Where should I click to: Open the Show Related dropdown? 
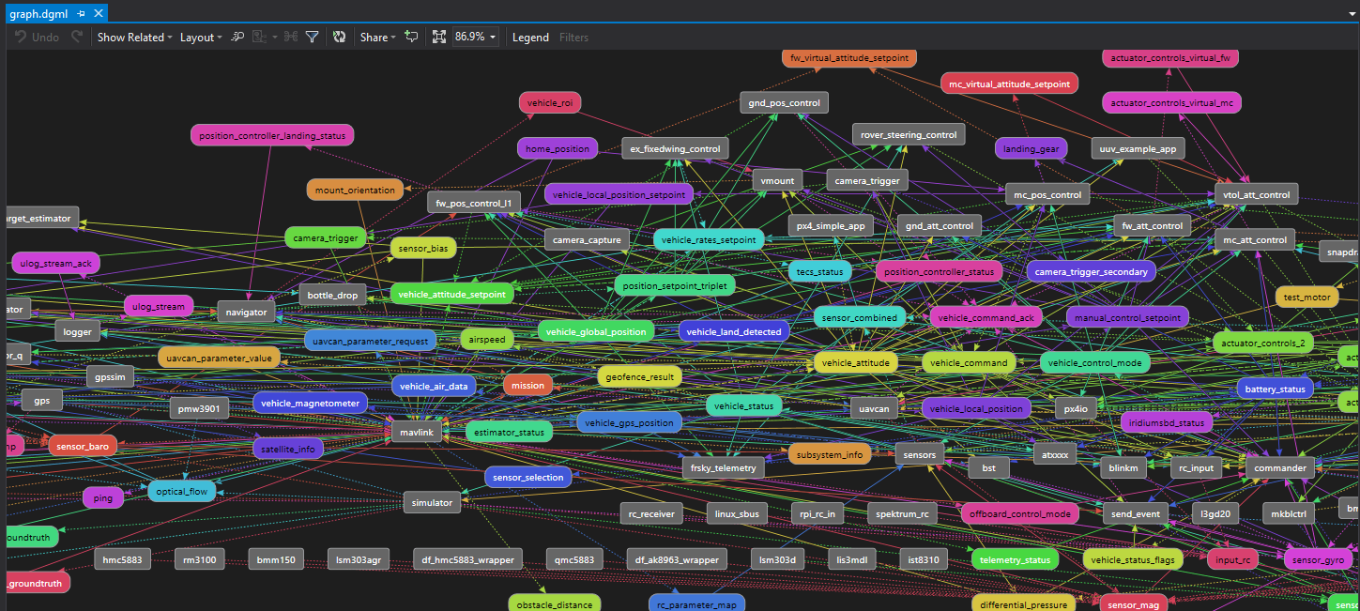(135, 38)
